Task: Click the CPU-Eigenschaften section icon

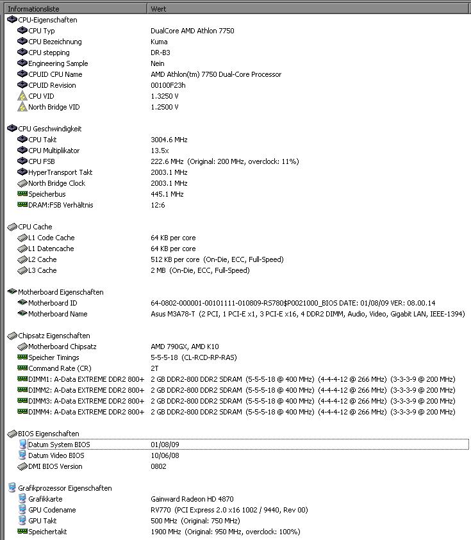Action: (12, 20)
